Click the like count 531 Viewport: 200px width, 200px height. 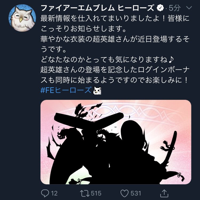136,193
